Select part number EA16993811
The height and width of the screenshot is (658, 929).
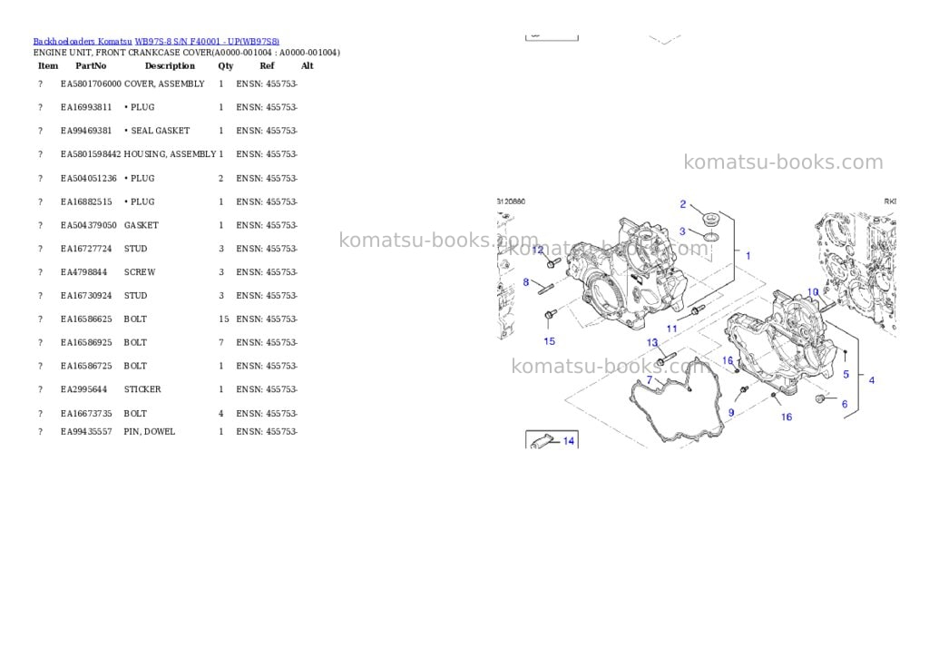click(x=86, y=107)
